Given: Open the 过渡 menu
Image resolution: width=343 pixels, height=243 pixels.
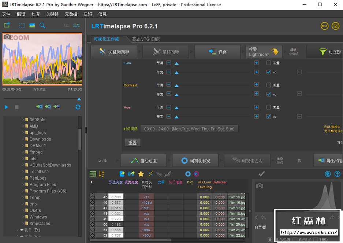Looking at the screenshot, I should pyautogui.click(x=36, y=14).
